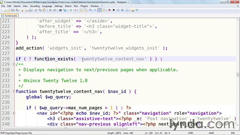Screen dimensions: 240x135
Task: Click the Save All toolbar icon
Action: (x=17, y=10)
